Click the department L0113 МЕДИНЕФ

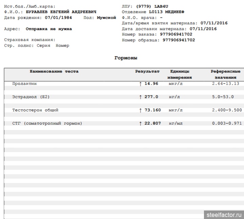coord(167,12)
